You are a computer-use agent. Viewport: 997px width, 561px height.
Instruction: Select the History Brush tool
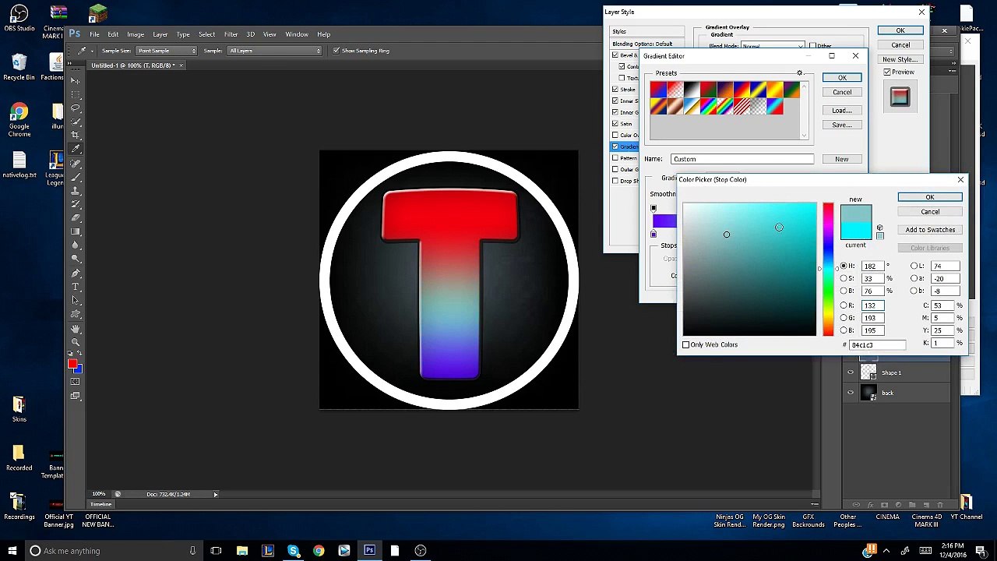(76, 204)
